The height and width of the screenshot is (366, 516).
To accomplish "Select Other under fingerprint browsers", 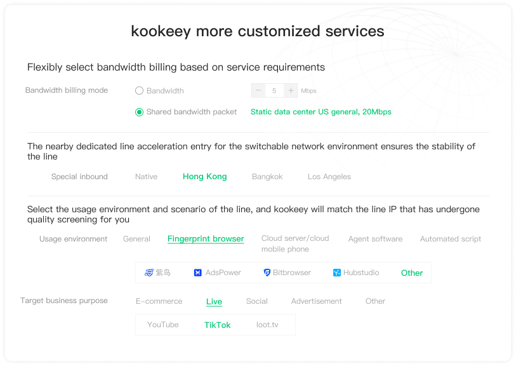I will click(x=412, y=273).
